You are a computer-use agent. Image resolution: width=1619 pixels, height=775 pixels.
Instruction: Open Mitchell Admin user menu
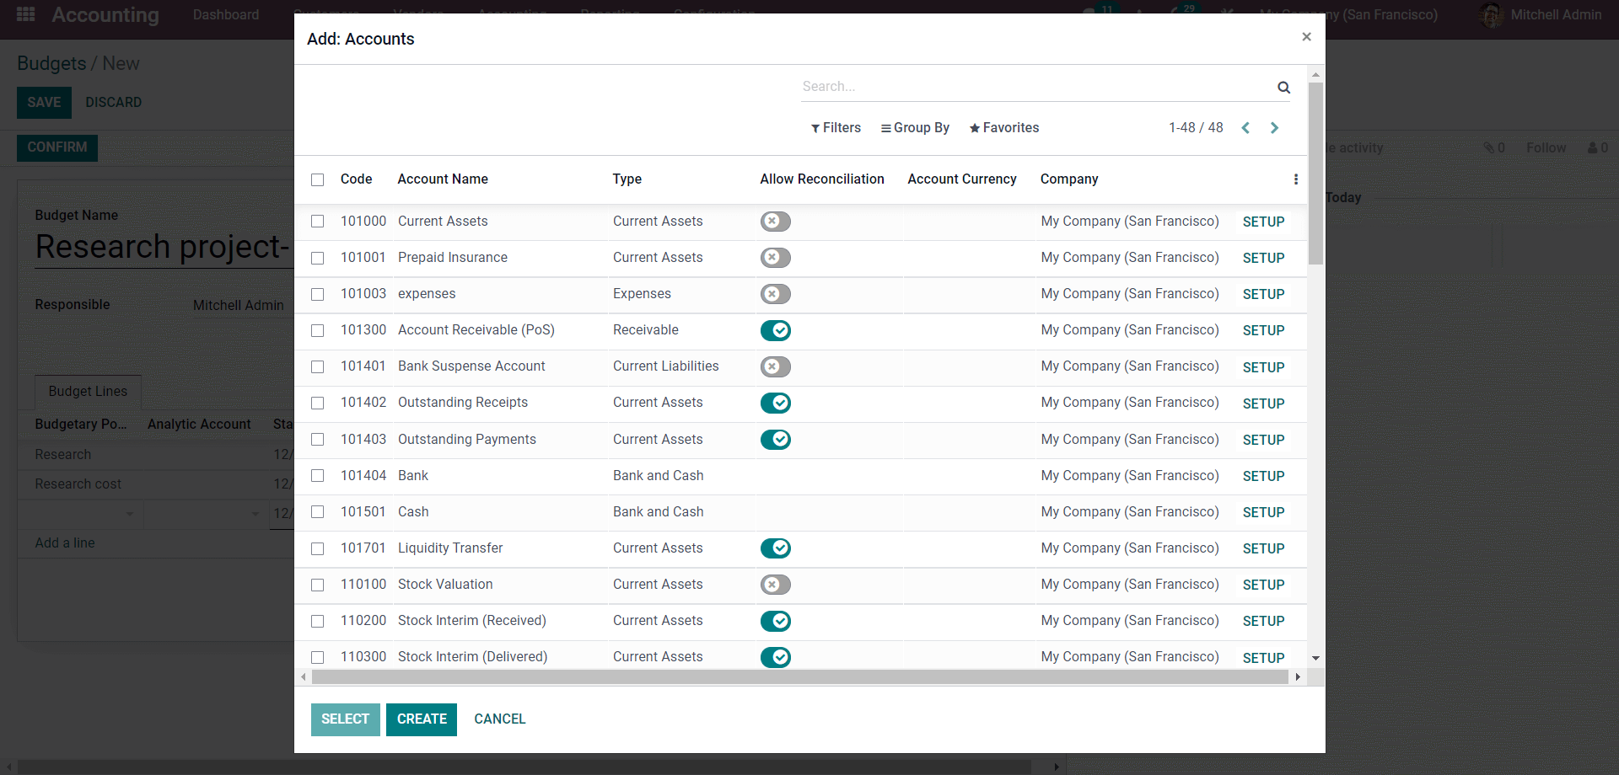point(1541,14)
